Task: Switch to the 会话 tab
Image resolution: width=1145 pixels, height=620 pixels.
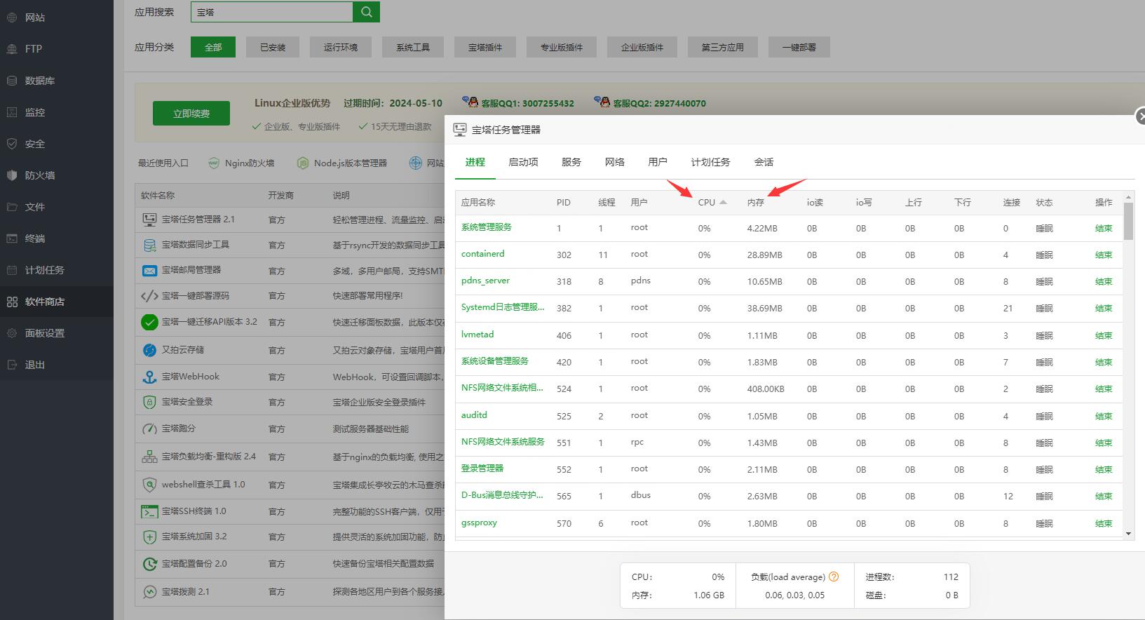Action: (764, 162)
